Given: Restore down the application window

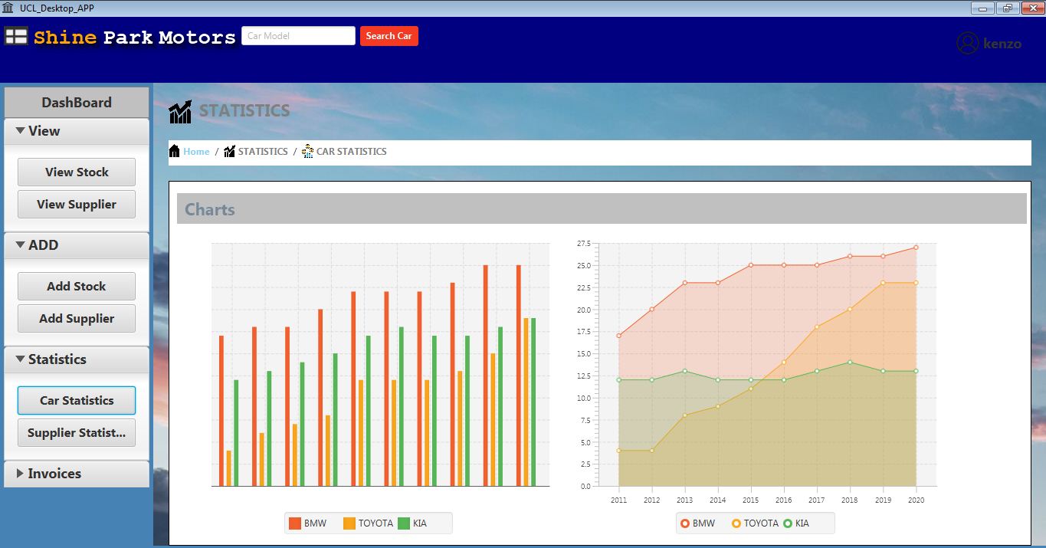Looking at the screenshot, I should [x=1006, y=8].
